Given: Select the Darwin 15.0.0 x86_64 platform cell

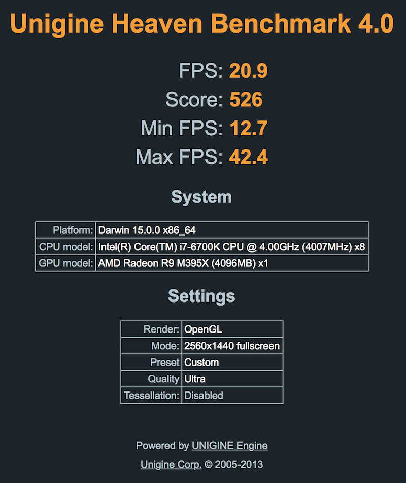Looking at the screenshot, I should click(232, 230).
